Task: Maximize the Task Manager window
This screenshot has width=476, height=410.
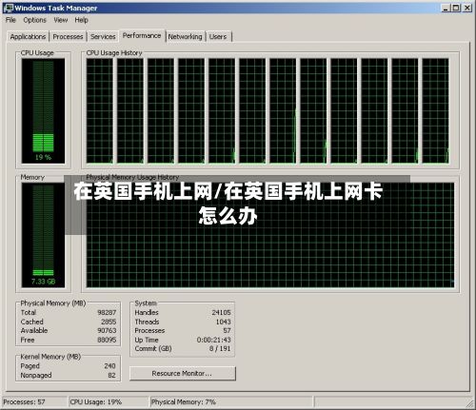Action: [x=456, y=8]
